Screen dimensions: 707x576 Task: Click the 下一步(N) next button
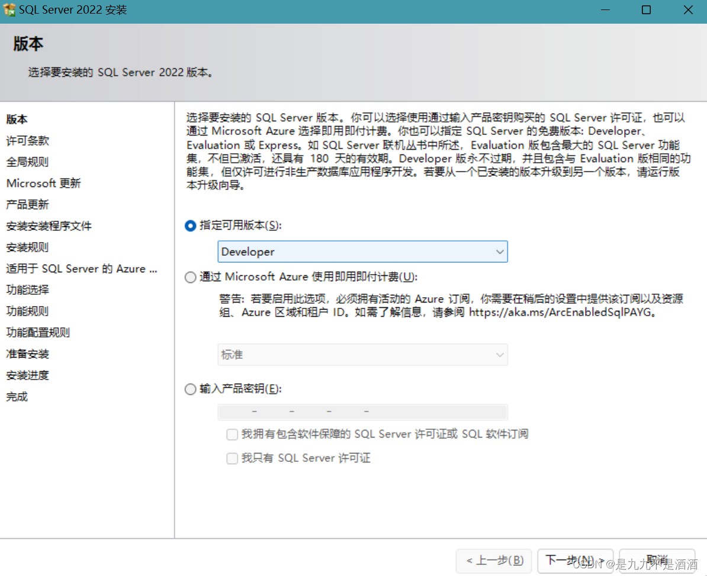[576, 561]
